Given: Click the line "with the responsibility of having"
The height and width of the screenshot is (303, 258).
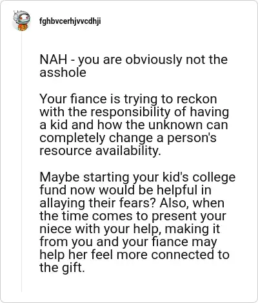Looking at the screenshot, I should (134, 112).
